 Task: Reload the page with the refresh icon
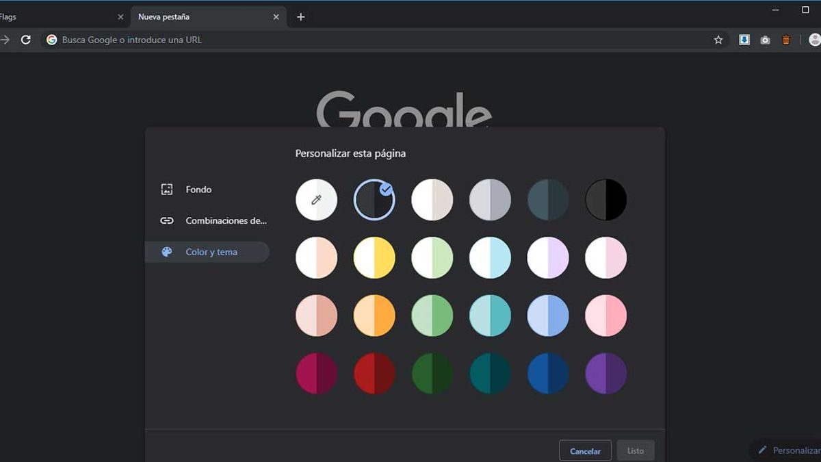(26, 40)
